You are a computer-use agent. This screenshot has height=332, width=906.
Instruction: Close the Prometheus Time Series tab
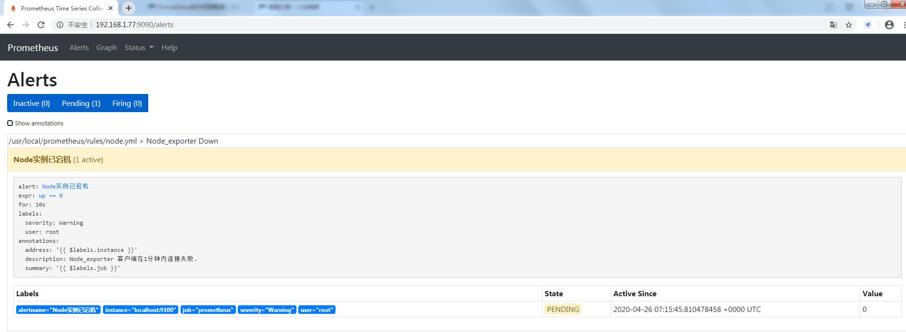[x=111, y=8]
